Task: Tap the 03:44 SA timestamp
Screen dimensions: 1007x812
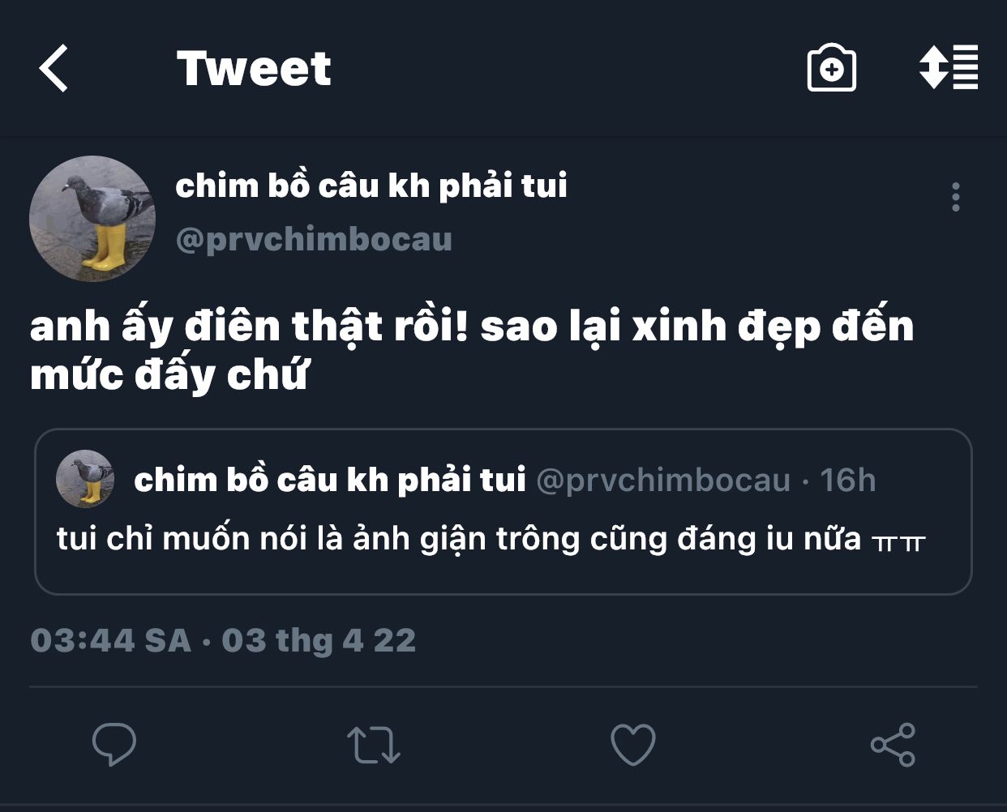Action: pos(111,641)
